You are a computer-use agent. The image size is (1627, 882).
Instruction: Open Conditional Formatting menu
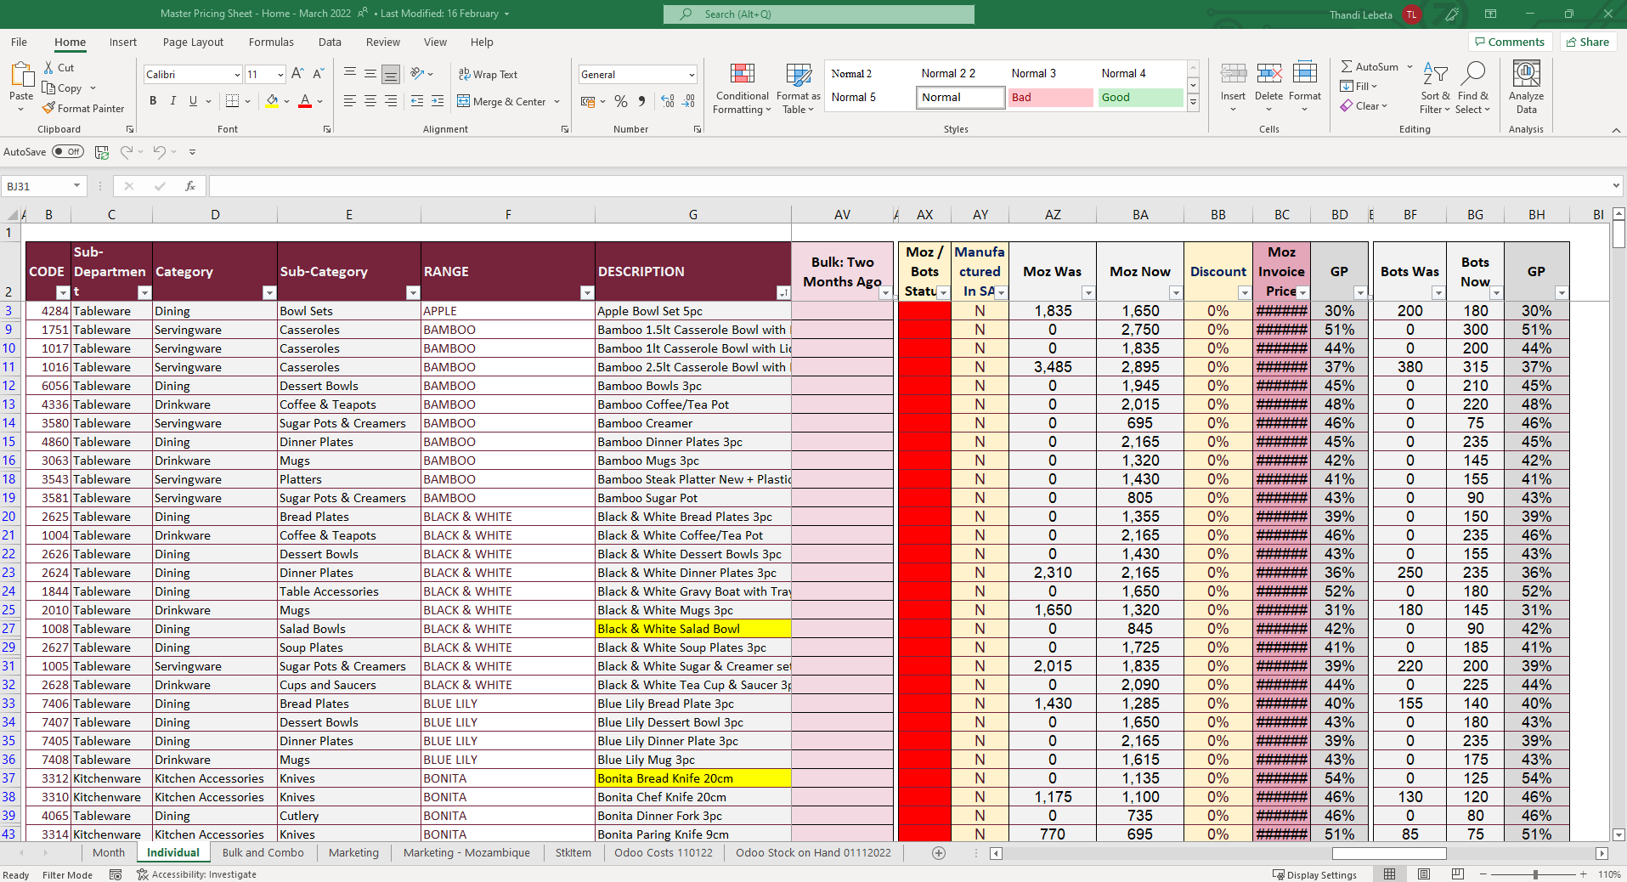pyautogui.click(x=742, y=88)
